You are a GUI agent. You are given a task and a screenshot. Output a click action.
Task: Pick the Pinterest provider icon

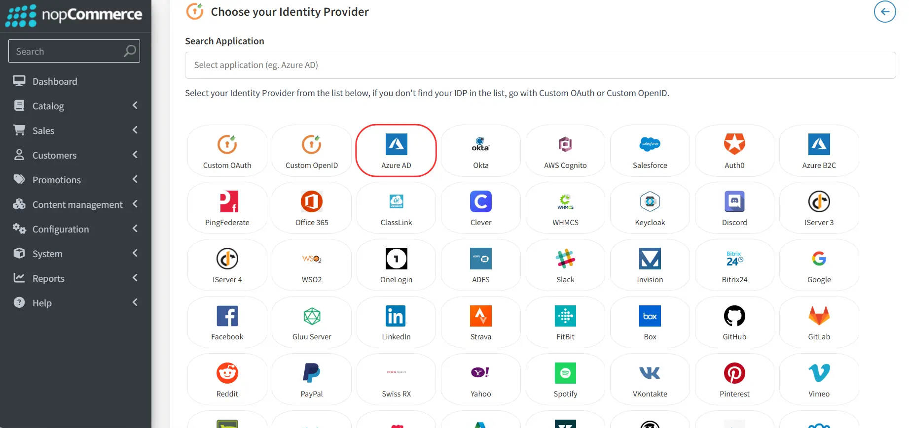[x=734, y=373]
